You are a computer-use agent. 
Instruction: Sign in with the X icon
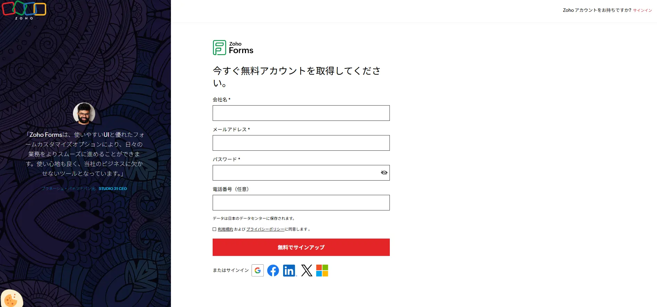point(307,271)
